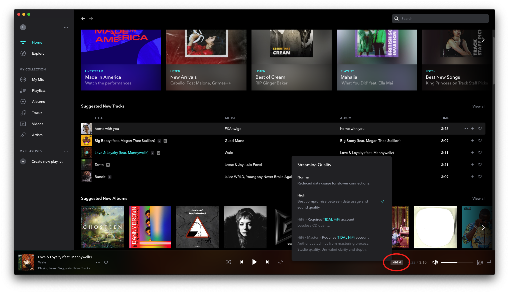
Task: Favorite the Tanto track
Action: [480, 165]
